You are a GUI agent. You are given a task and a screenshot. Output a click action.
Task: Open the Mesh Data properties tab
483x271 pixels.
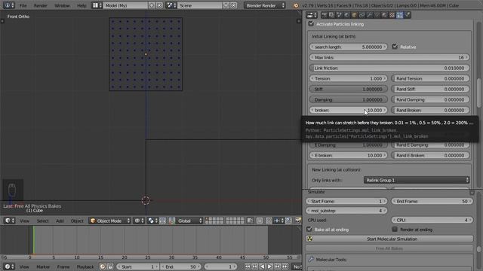click(x=377, y=15)
